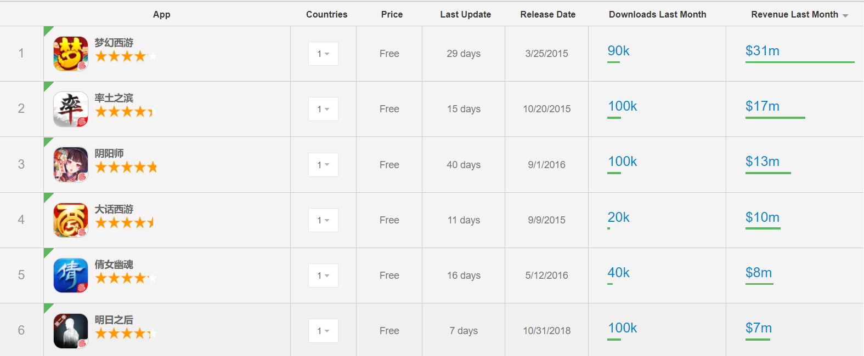864x356 pixels.
Task: Expand the countries dropdown for 明日之后
Action: (323, 331)
